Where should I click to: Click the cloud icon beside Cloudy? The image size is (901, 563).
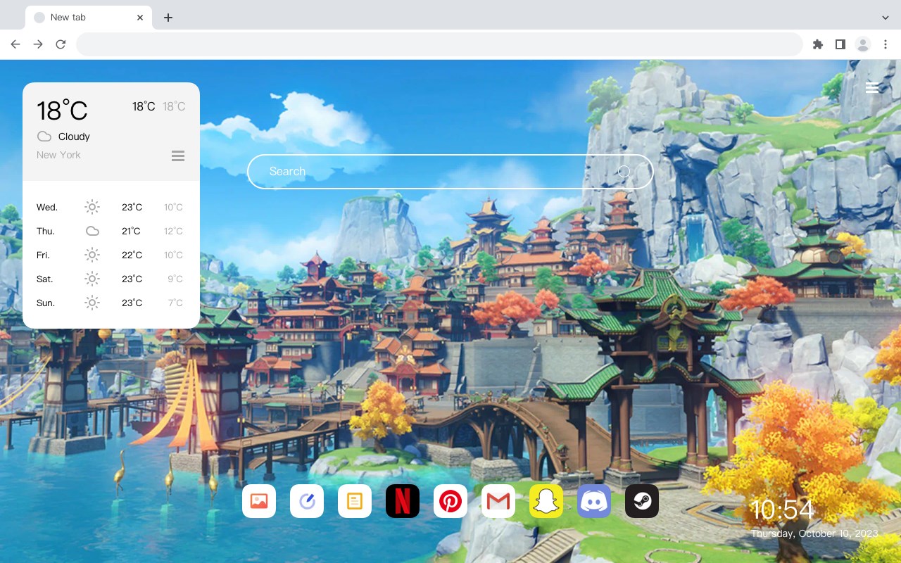tap(44, 137)
